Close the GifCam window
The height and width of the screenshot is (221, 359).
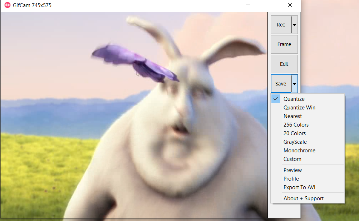click(x=290, y=5)
